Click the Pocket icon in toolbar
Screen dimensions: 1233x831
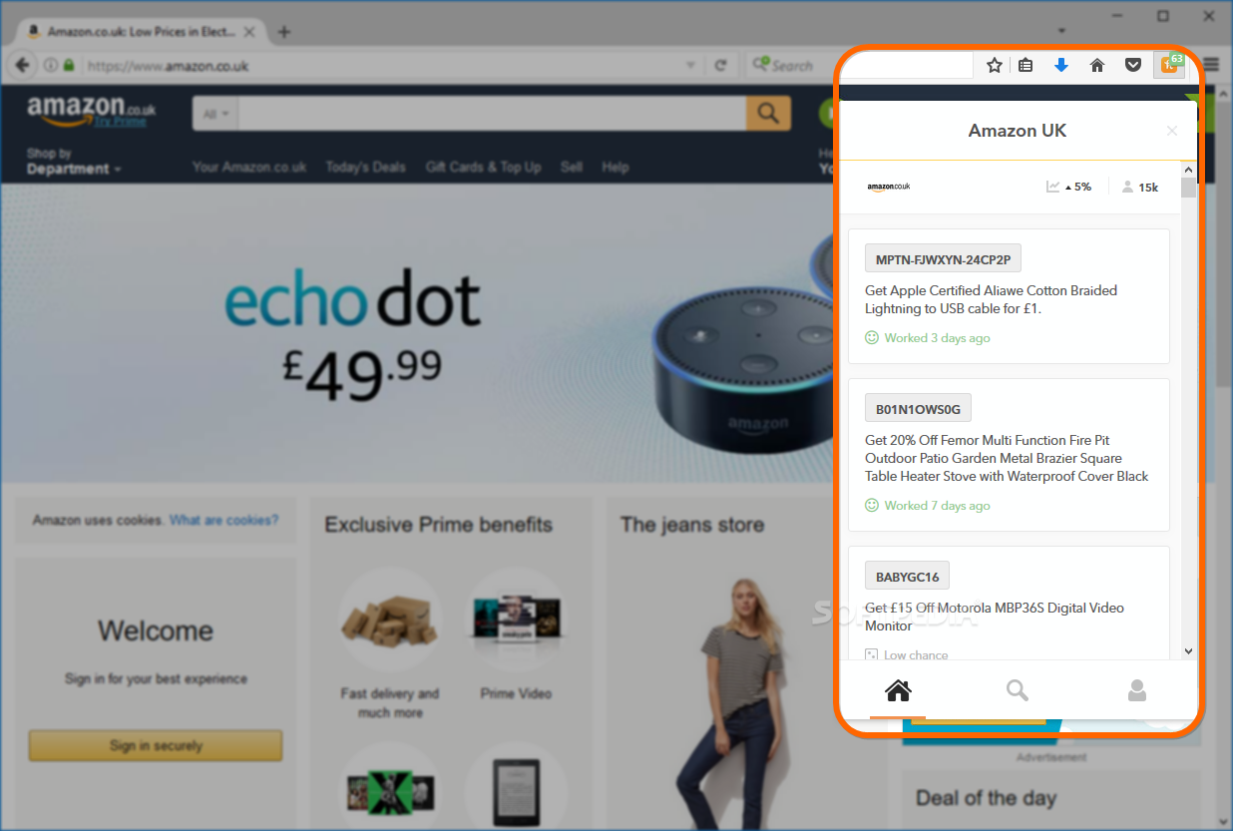click(x=1133, y=65)
